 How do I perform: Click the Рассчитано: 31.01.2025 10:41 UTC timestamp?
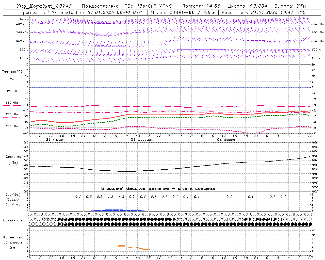(x=264, y=12)
